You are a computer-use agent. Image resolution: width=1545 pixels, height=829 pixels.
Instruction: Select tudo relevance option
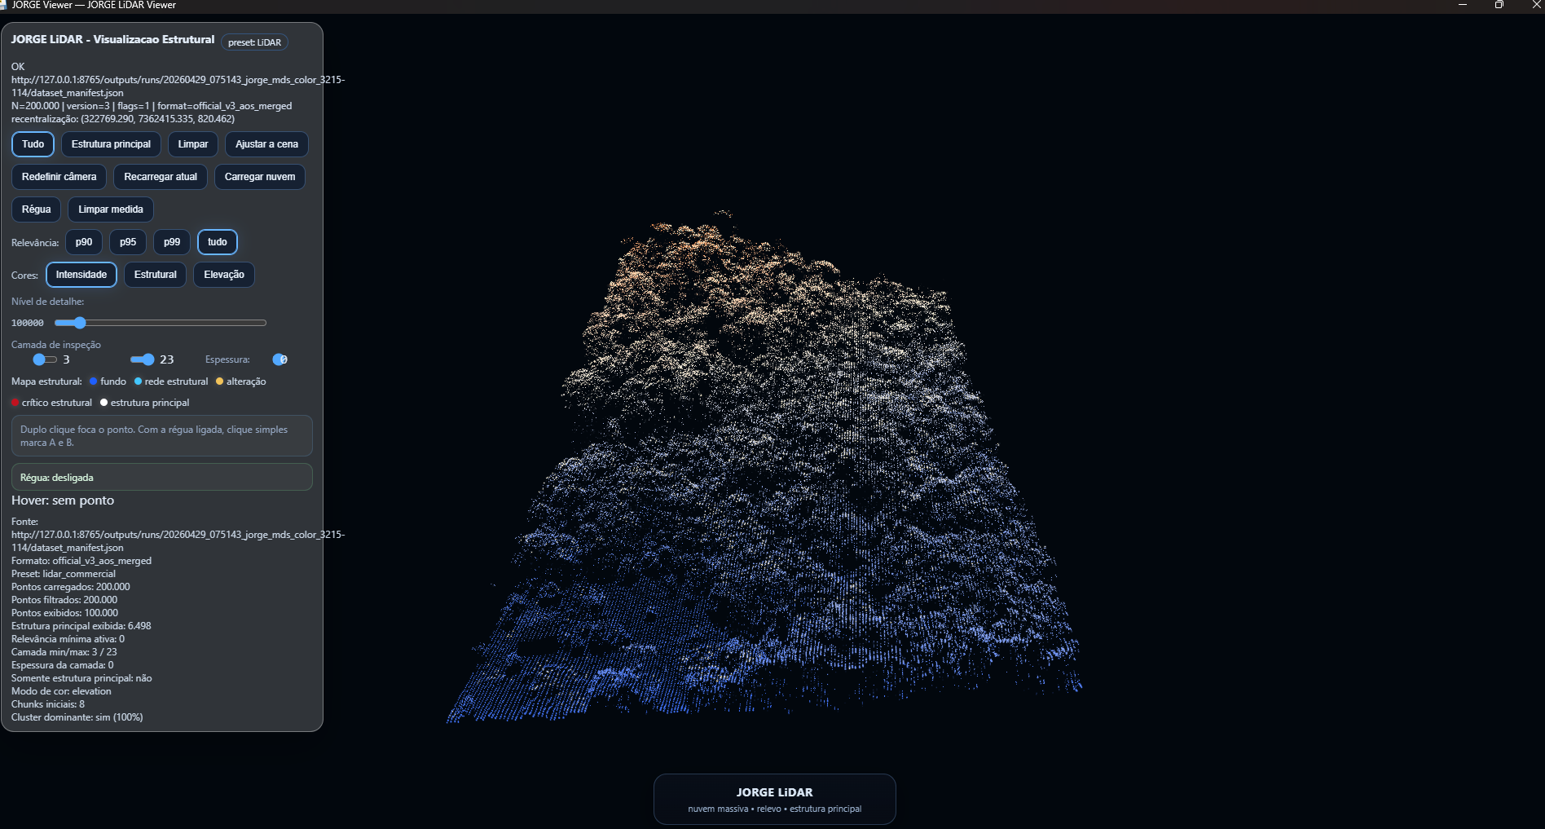click(x=218, y=242)
